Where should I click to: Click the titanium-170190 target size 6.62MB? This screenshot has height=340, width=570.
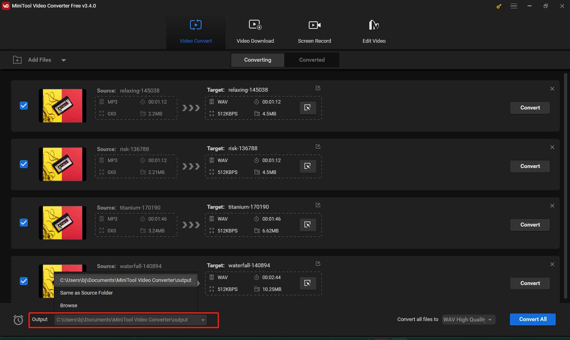click(x=270, y=230)
